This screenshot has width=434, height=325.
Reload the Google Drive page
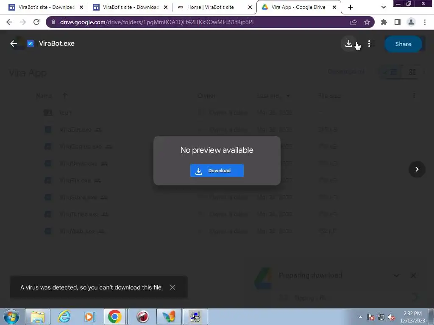pos(36,22)
